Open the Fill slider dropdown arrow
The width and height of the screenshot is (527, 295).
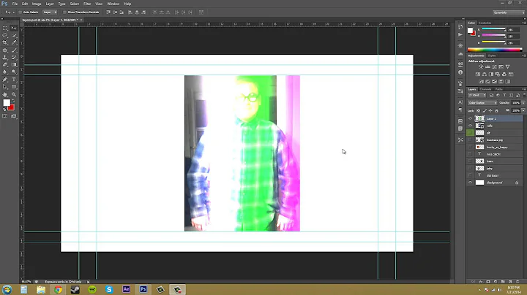point(523,111)
